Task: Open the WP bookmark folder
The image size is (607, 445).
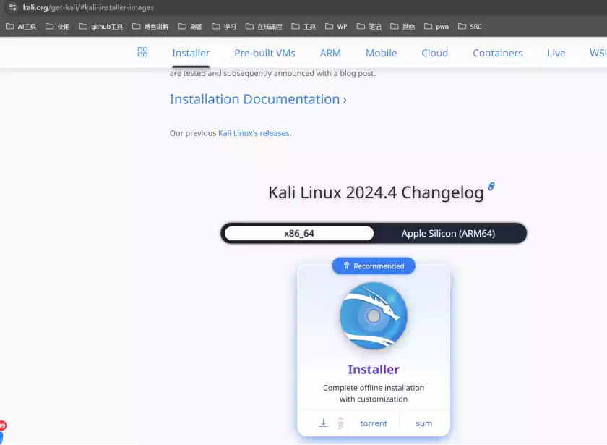Action: 336,26
